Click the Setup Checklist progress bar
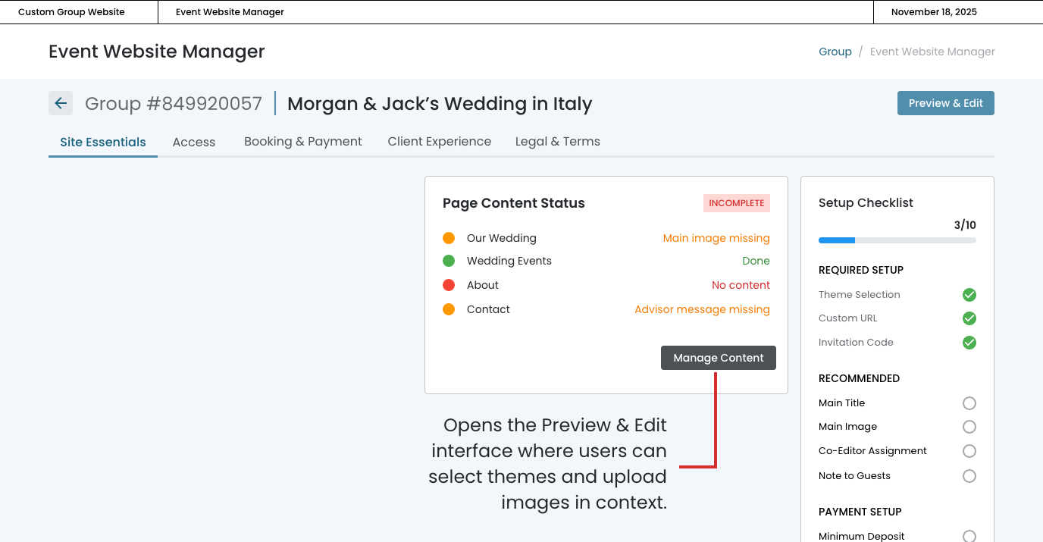 (x=897, y=240)
